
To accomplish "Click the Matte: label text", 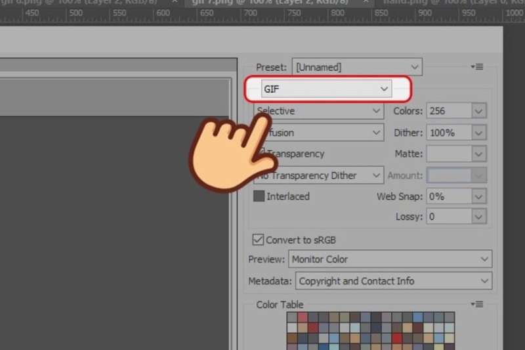I will tap(409, 154).
